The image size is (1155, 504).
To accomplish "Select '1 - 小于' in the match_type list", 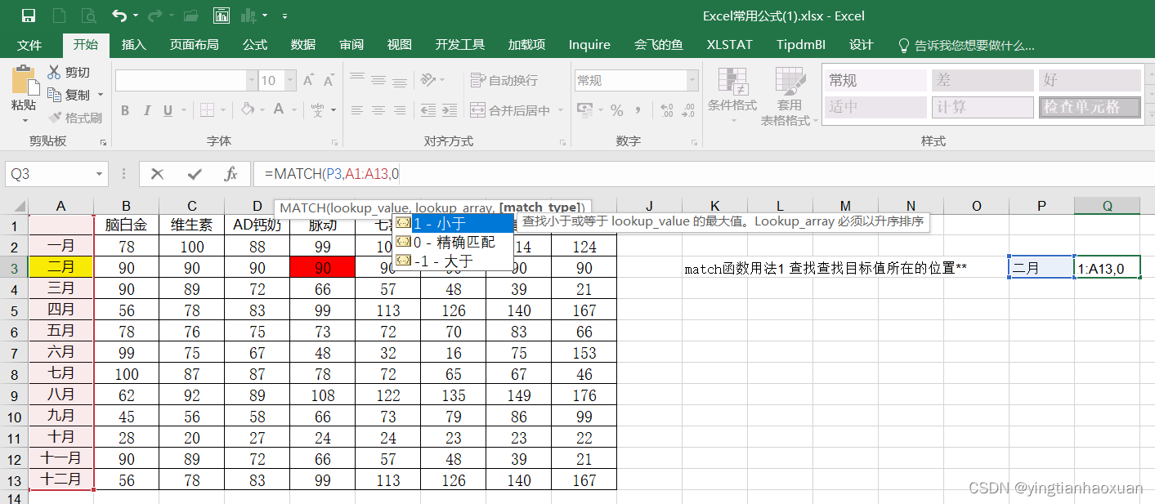I will 454,223.
